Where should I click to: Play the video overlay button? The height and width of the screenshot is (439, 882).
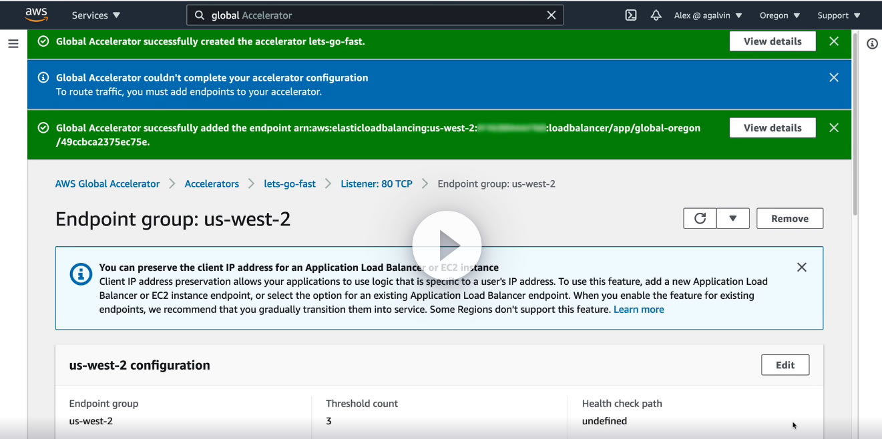click(x=447, y=246)
